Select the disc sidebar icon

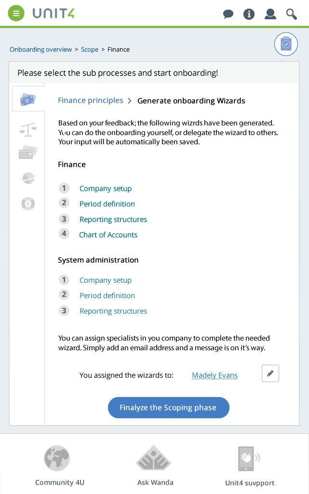click(28, 204)
